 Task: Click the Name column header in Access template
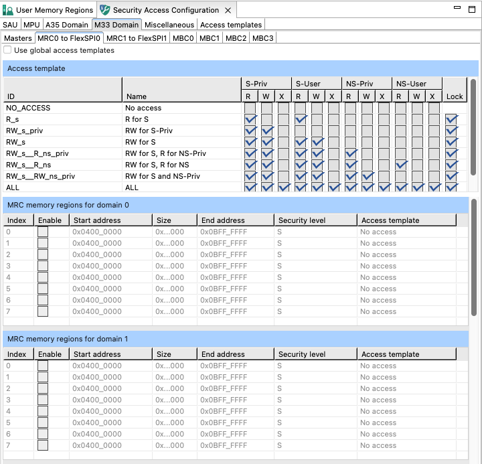137,97
